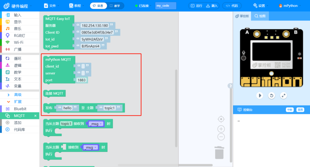Click the simulator play button
Image resolution: width=310 pixels, height=167 pixels.
click(260, 95)
